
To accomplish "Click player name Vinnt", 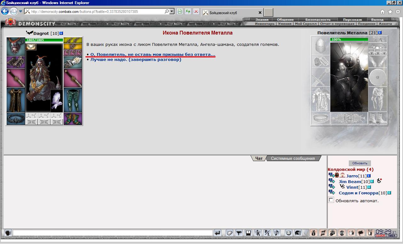I will [352, 187].
